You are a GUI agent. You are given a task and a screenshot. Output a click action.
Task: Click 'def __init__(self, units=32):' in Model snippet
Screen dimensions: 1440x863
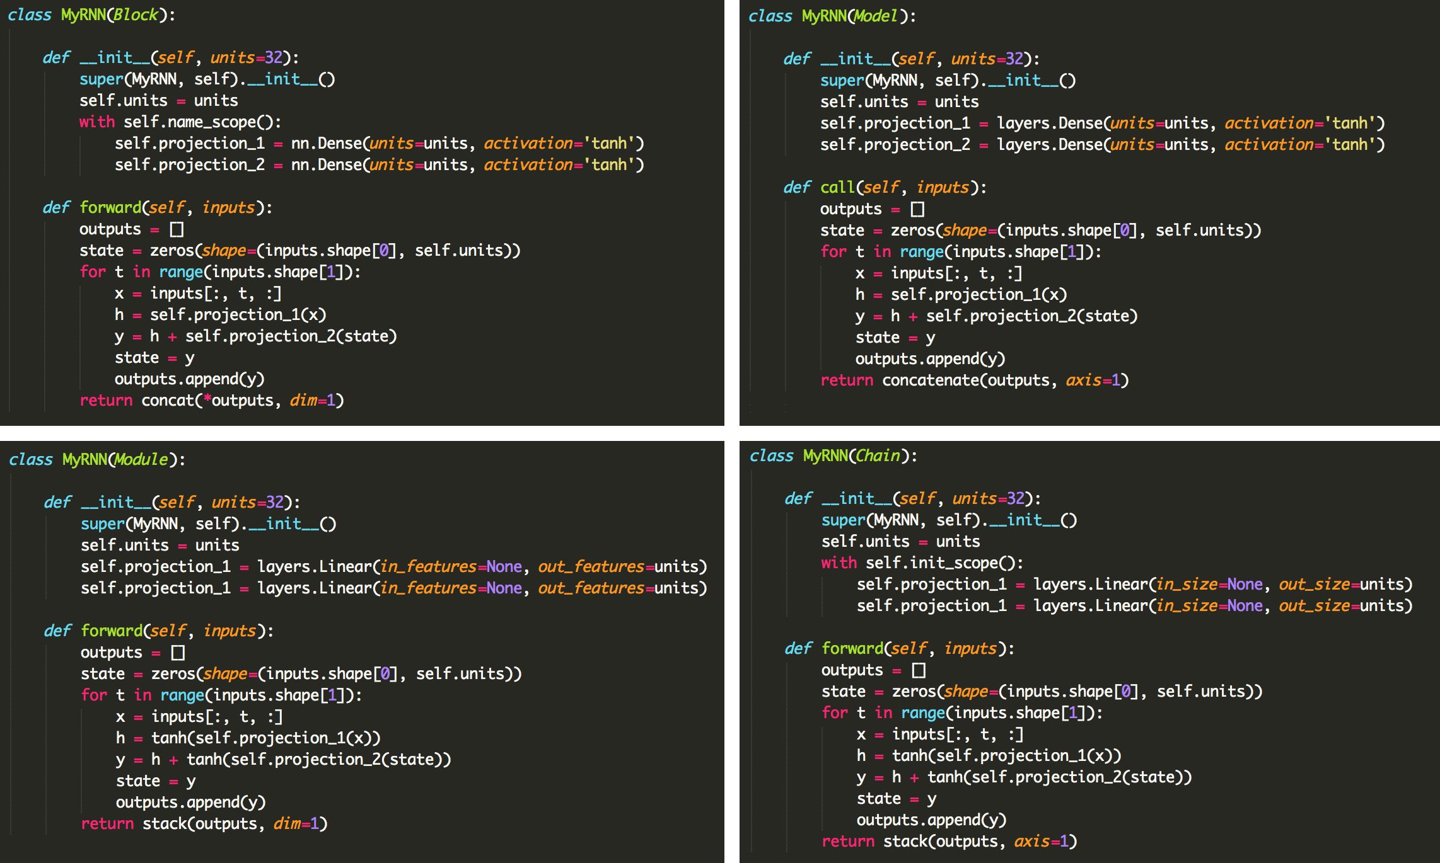(x=912, y=59)
